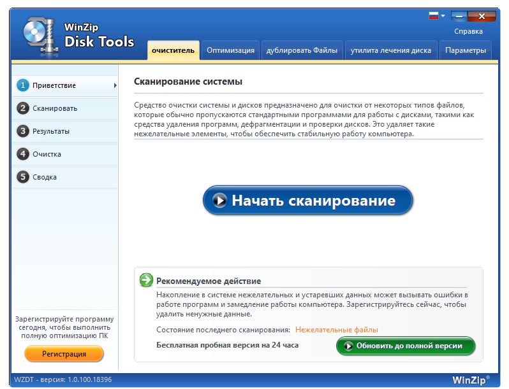This screenshot has height=389, width=509.
Task: Minimize the Disk Tools window
Action: [459, 16]
